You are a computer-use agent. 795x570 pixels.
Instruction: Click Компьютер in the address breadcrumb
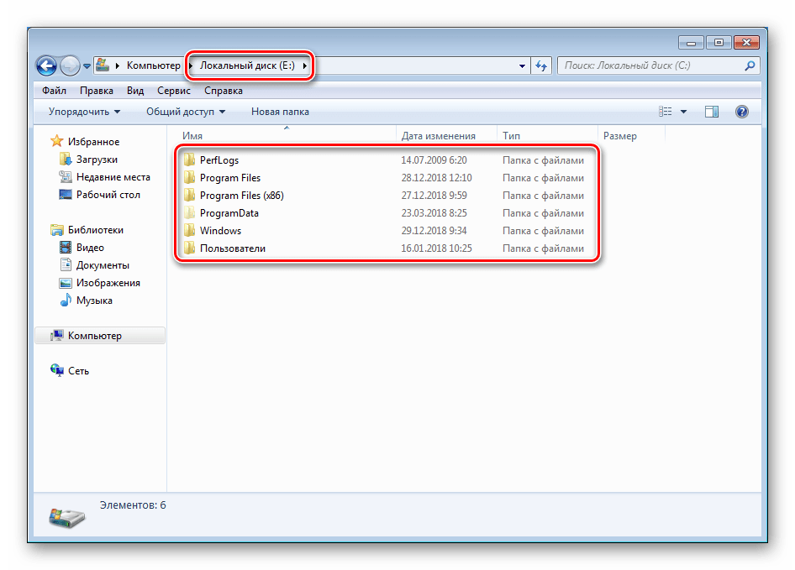tap(153, 65)
